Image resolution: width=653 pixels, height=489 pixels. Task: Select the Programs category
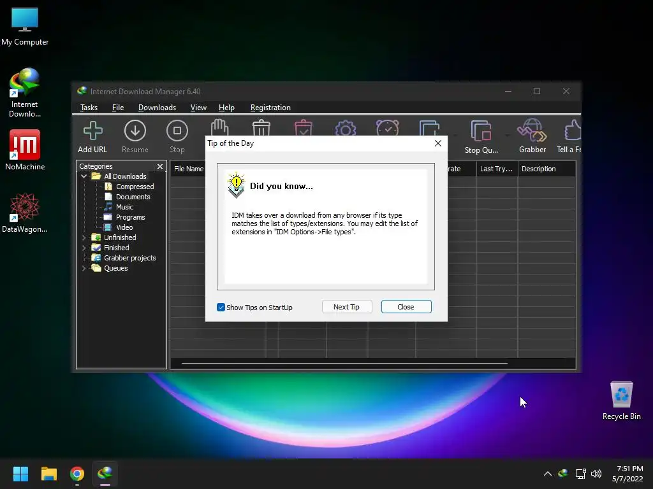coord(130,217)
